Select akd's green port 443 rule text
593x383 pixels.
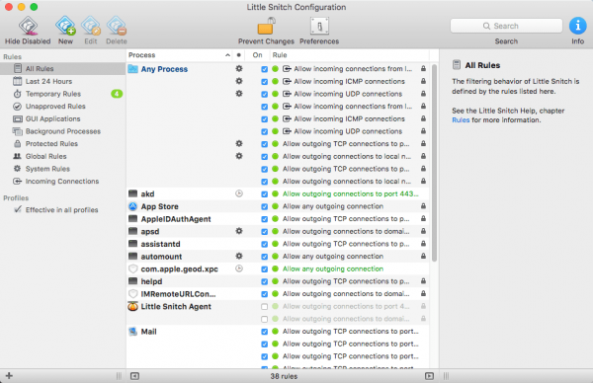(351, 193)
